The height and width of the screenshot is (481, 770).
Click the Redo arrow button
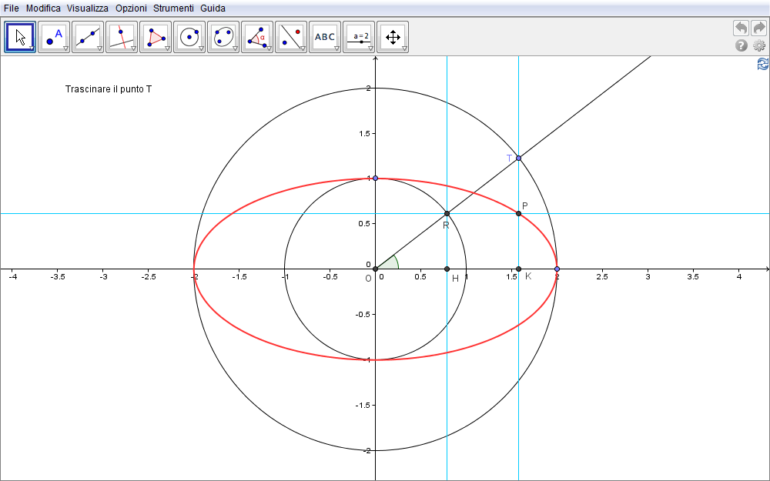[x=759, y=28]
